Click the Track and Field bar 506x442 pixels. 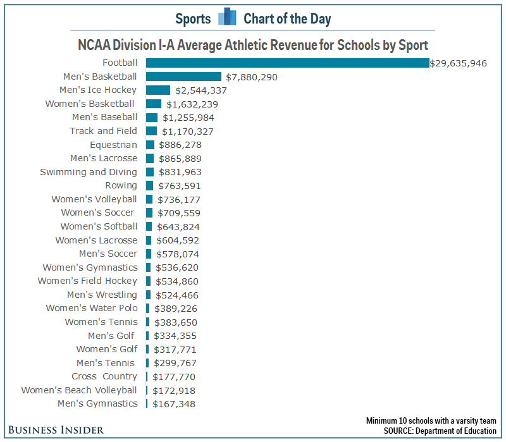tap(151, 131)
